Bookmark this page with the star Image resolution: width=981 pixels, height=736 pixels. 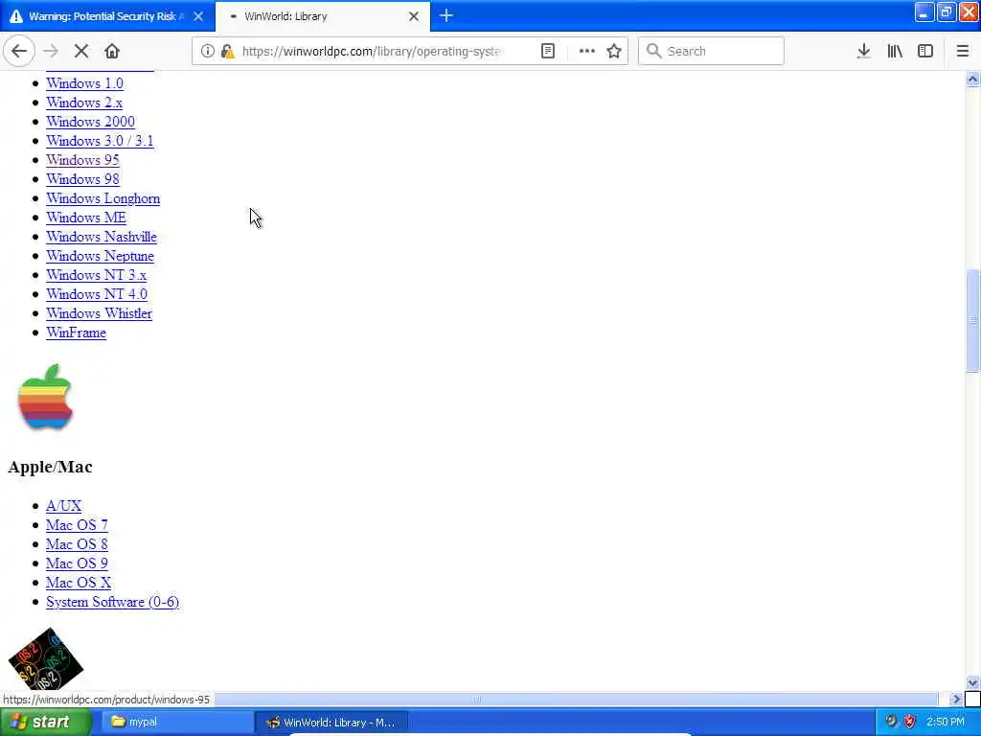(x=614, y=52)
